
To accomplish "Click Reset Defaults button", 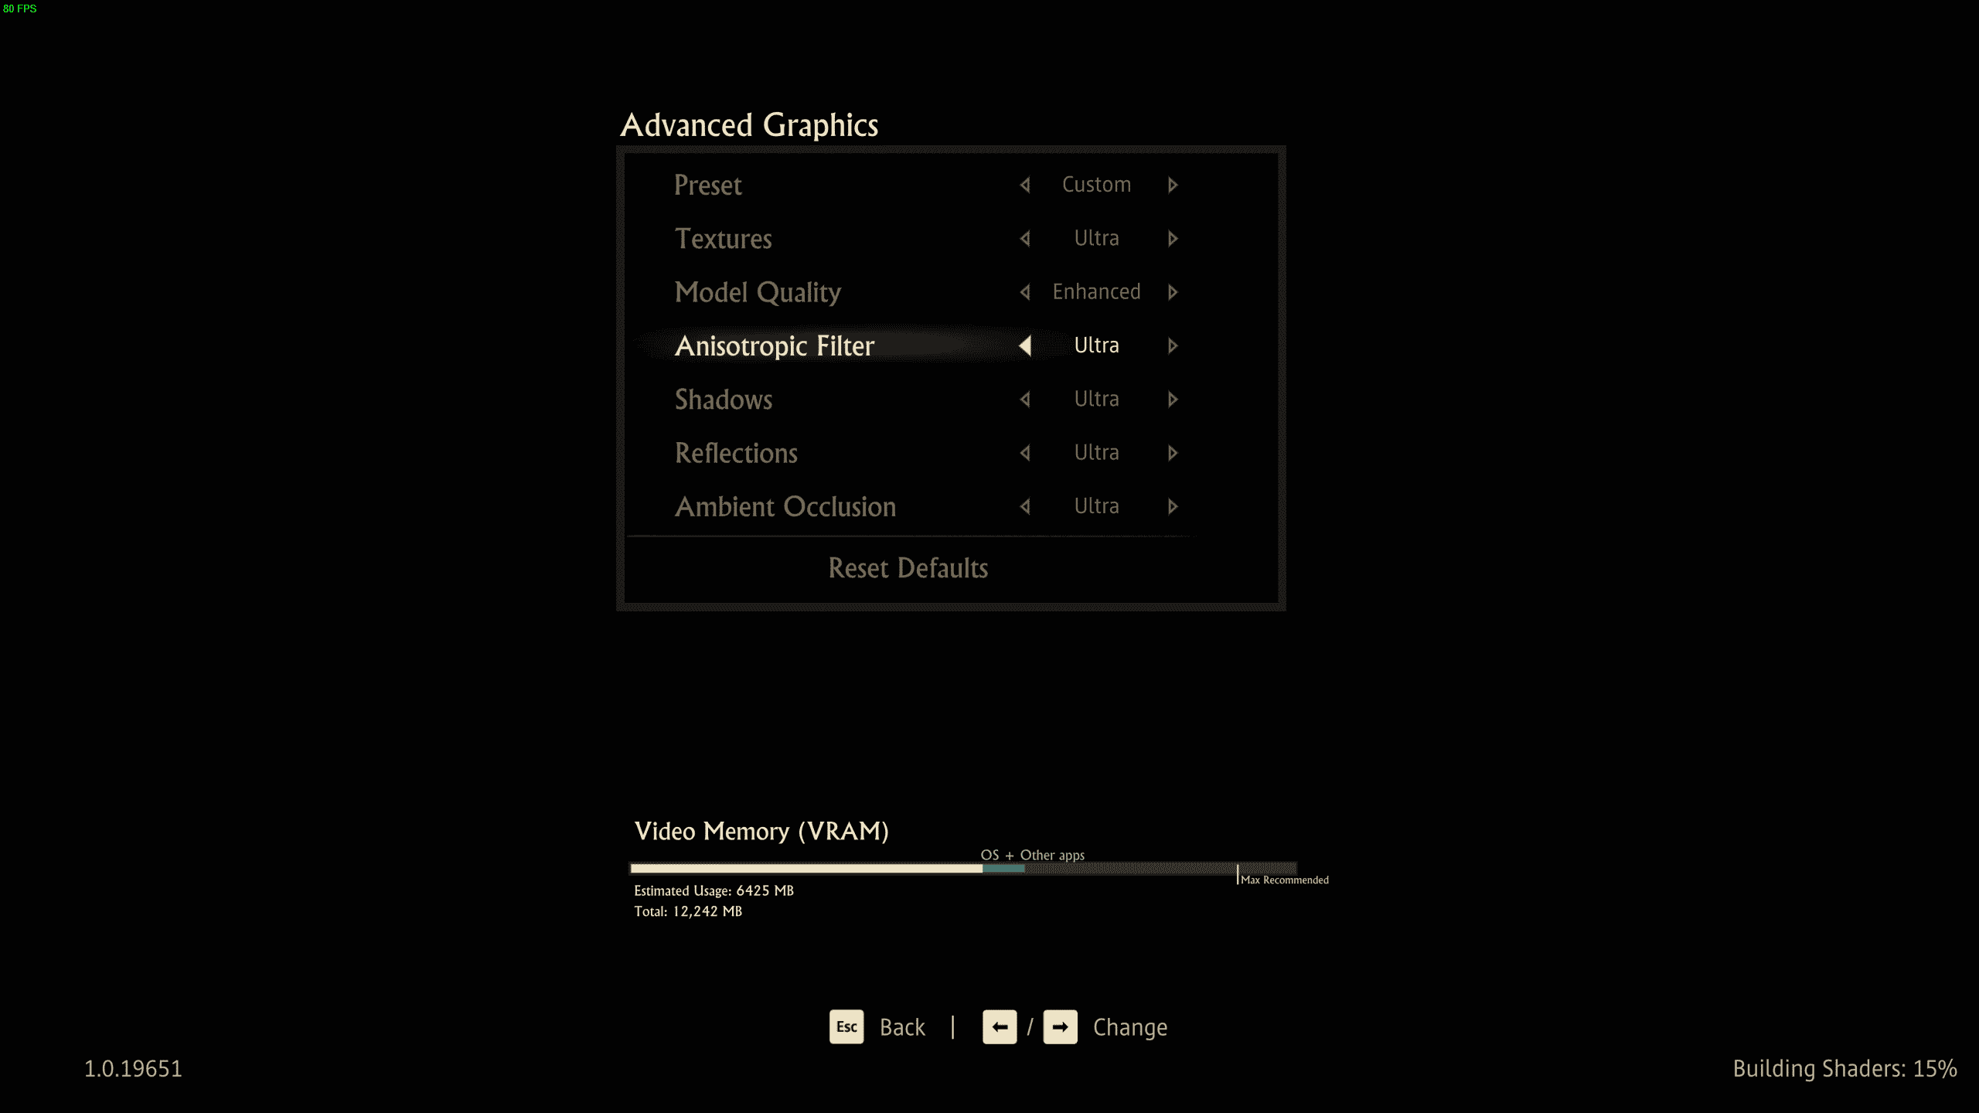I will tap(908, 567).
